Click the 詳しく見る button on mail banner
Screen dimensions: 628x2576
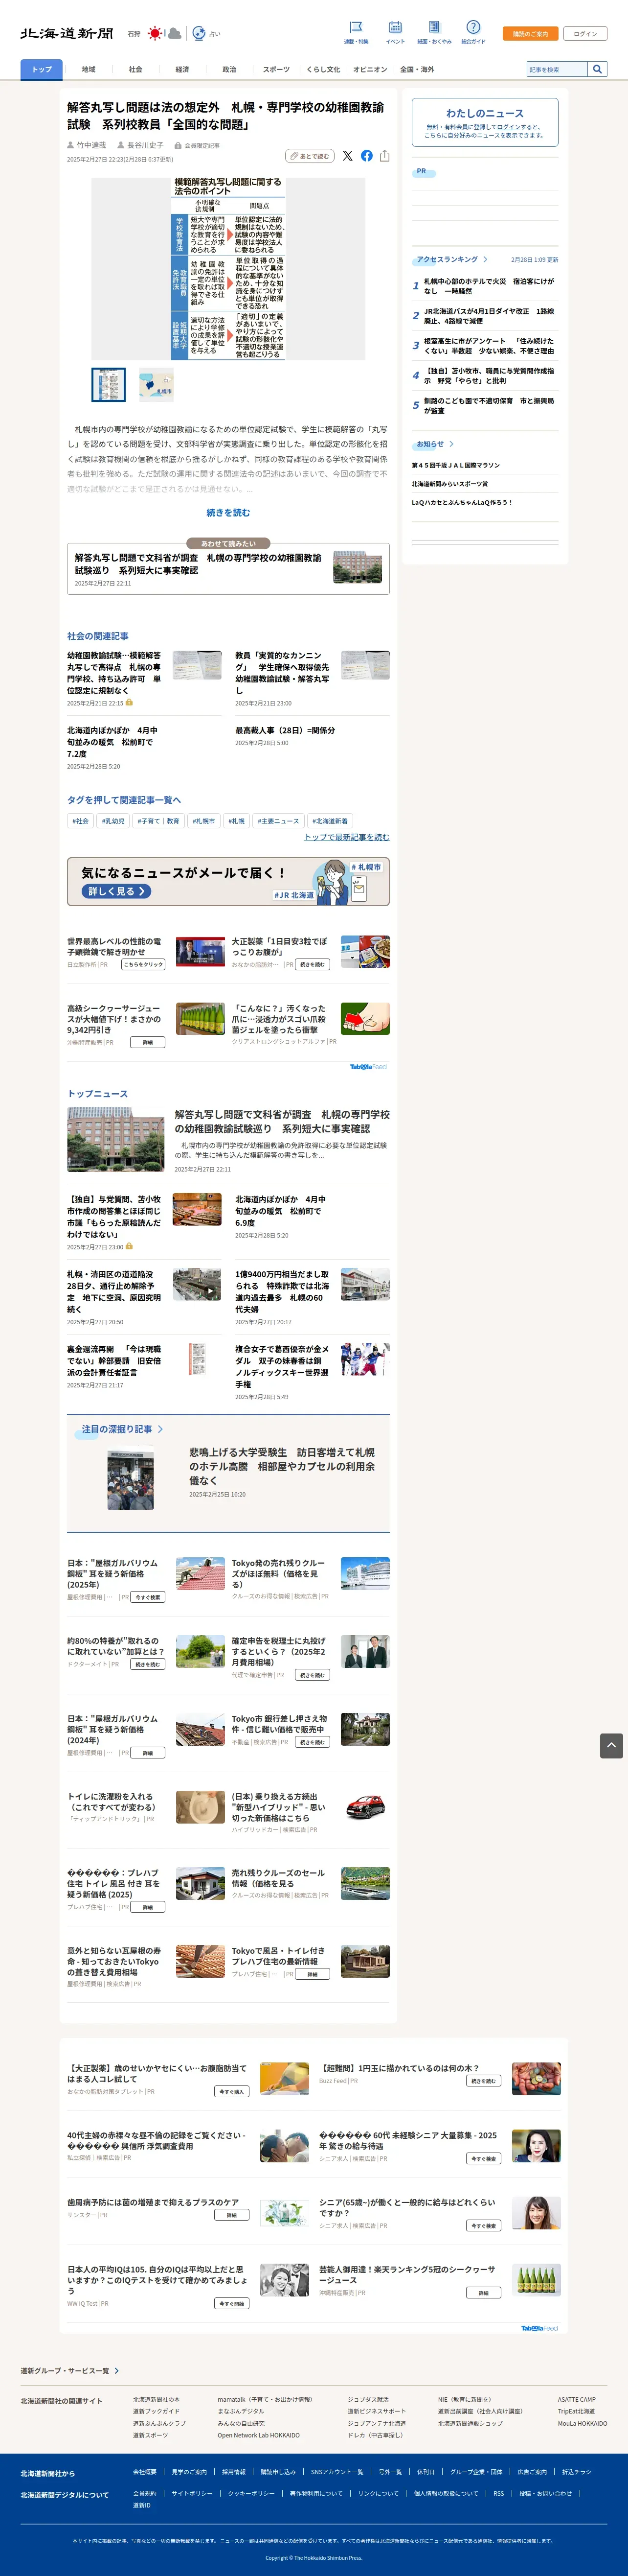click(x=116, y=891)
